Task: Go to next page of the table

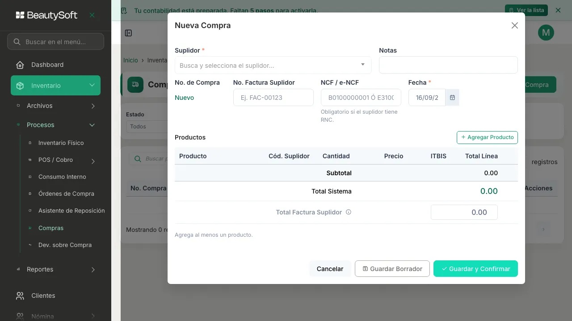Action: (x=543, y=229)
